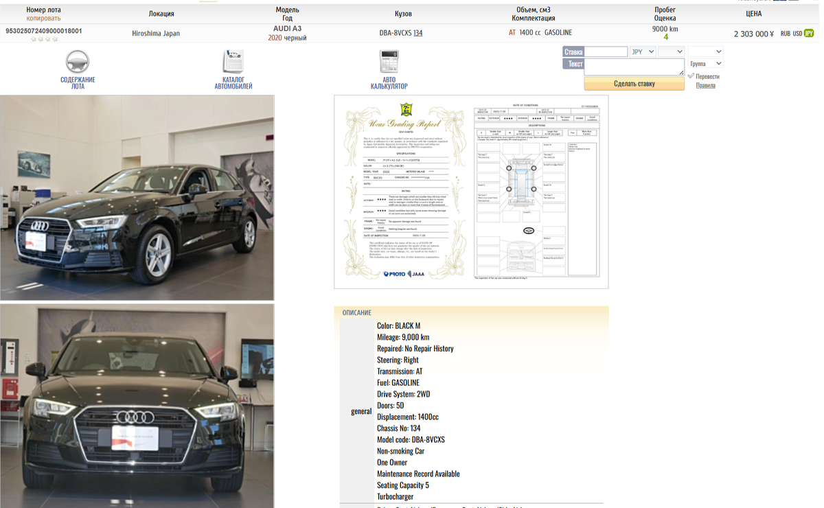
Task: Click the green grade '4' rating
Action: coord(665,37)
